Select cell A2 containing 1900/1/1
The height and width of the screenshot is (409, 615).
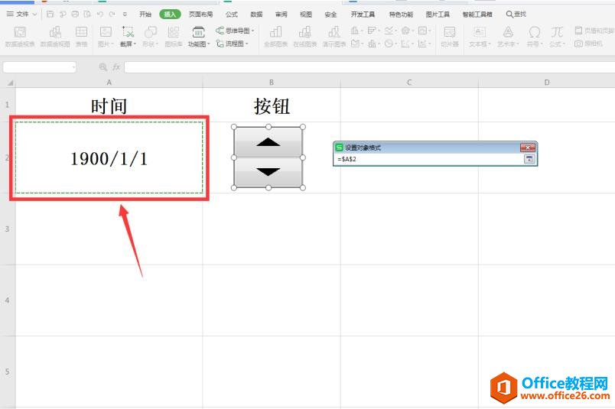[109, 158]
